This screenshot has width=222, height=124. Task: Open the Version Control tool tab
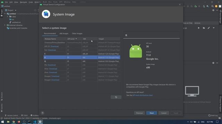pyautogui.click(x=11, y=115)
